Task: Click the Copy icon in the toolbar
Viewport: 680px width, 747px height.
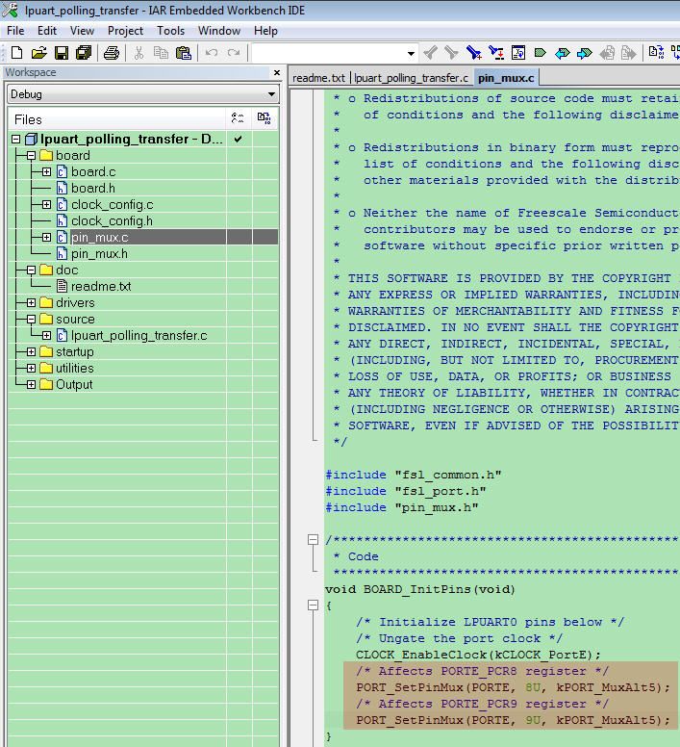Action: tap(161, 52)
